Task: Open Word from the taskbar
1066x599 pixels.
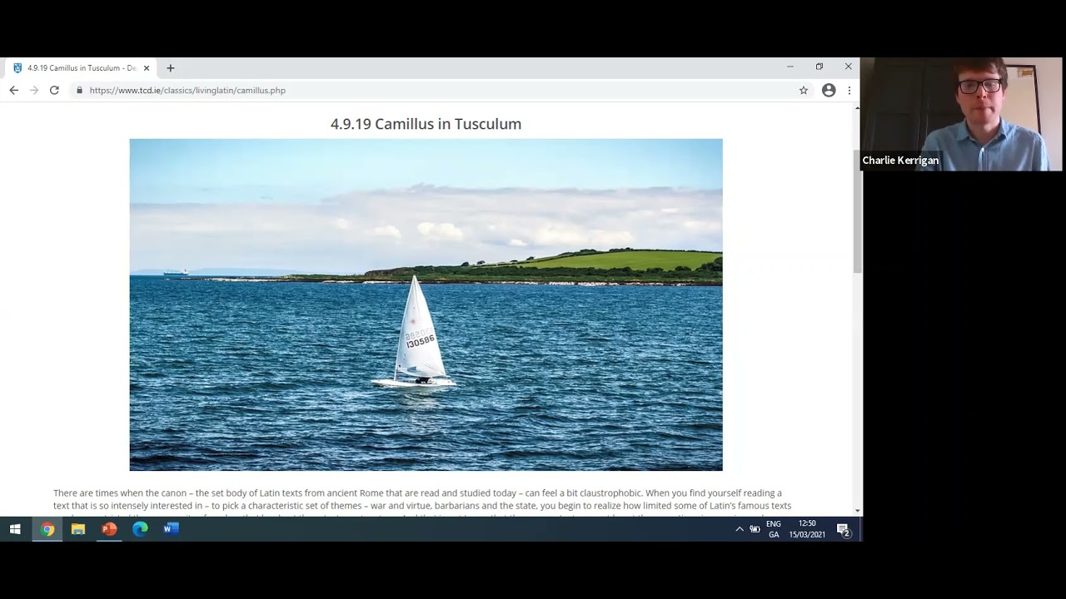Action: 171,529
